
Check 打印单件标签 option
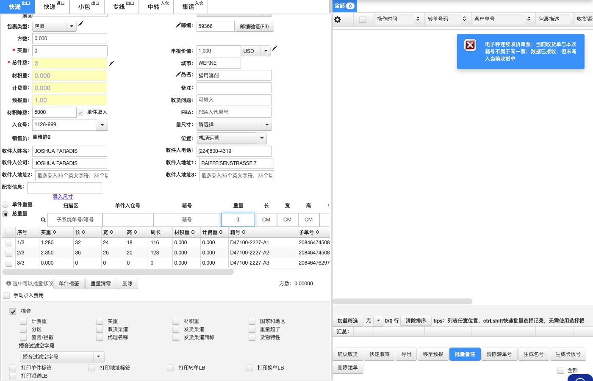13,368
